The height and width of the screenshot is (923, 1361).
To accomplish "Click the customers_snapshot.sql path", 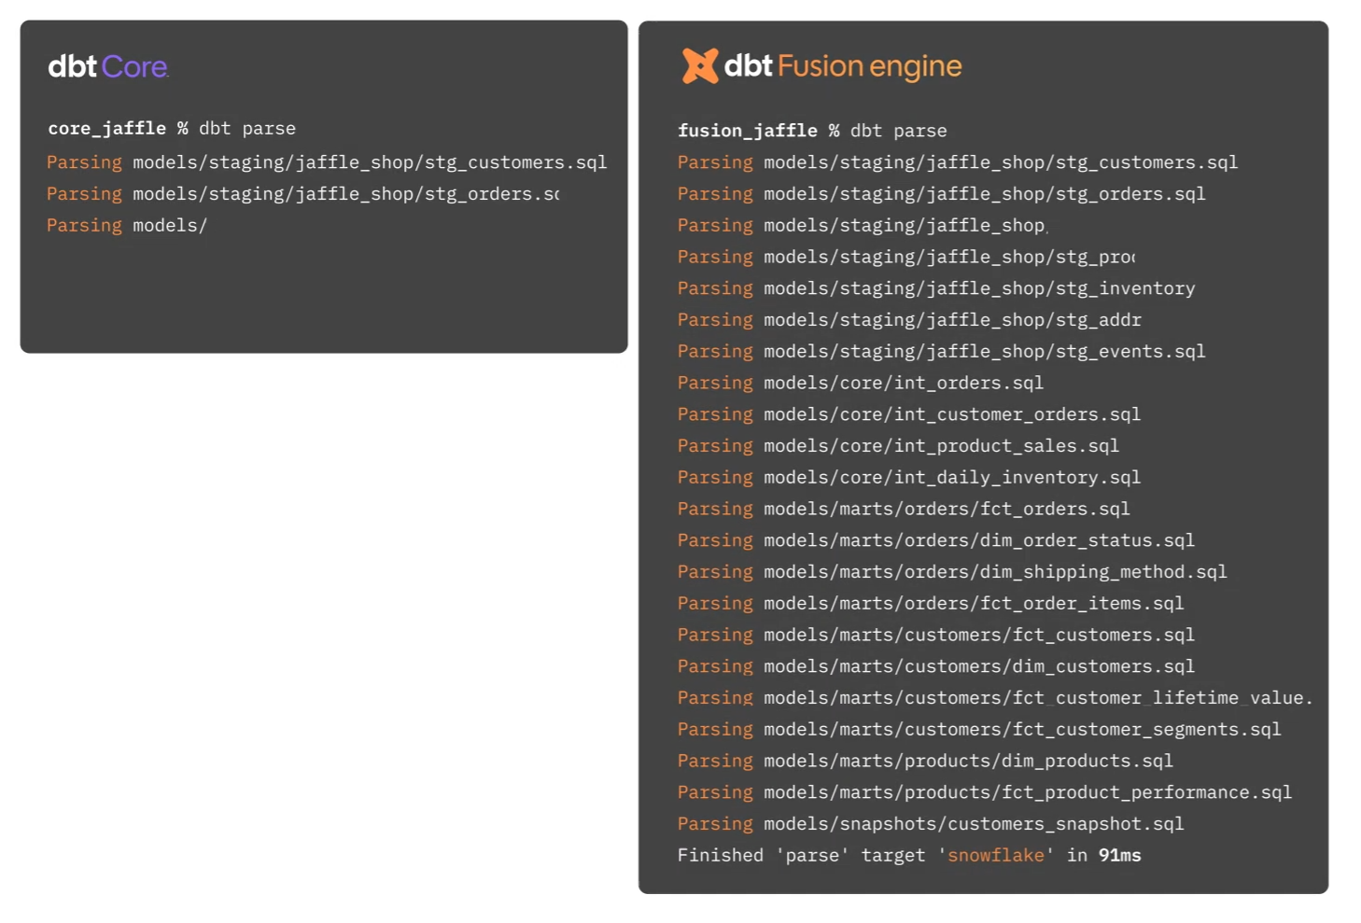I will click(974, 824).
